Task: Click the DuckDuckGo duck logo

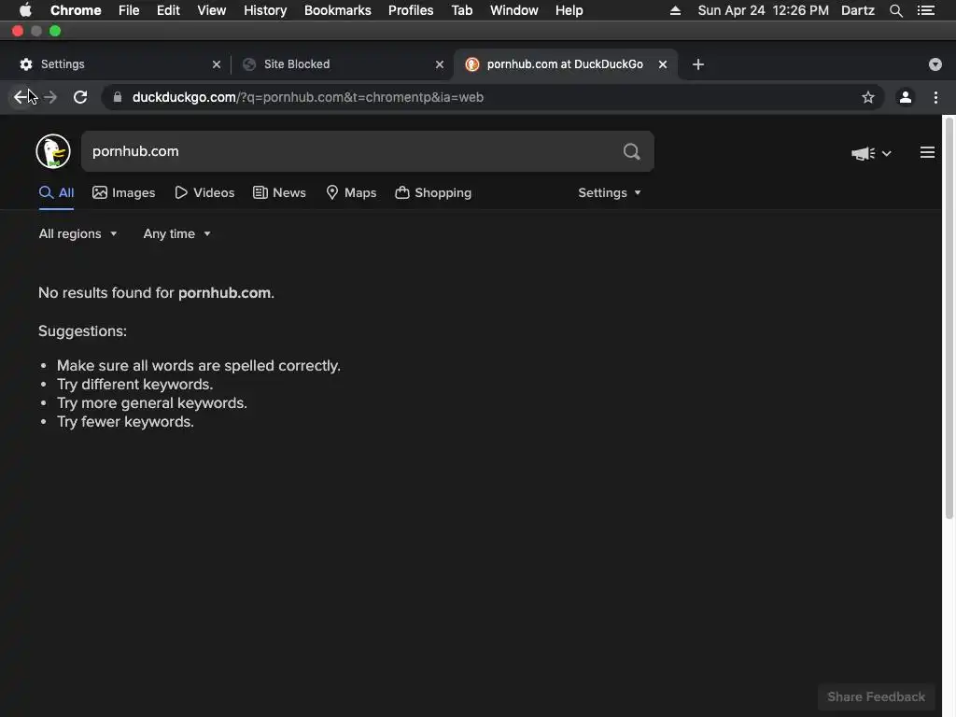Action: coord(53,151)
